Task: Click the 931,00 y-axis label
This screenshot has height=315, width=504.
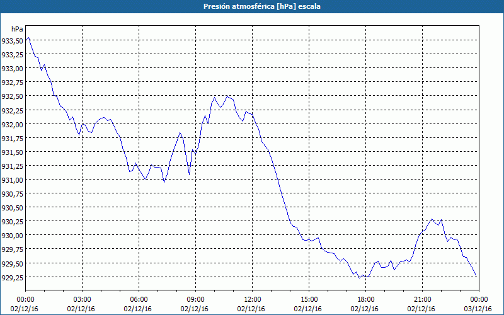Action: 13,180
